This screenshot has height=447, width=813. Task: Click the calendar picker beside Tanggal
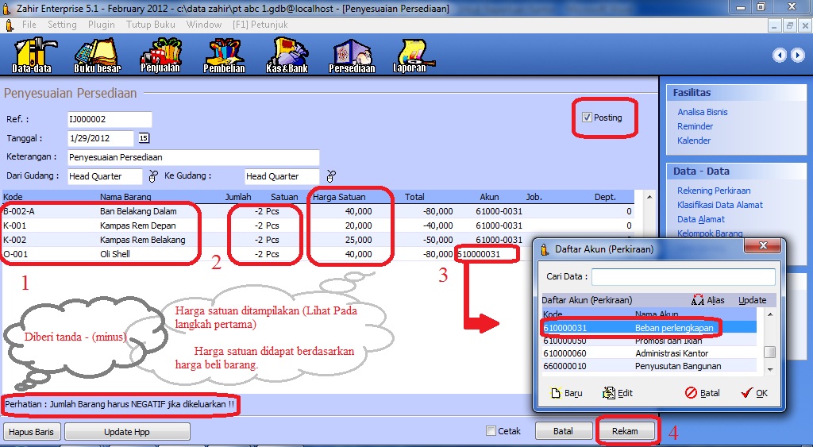[x=144, y=138]
